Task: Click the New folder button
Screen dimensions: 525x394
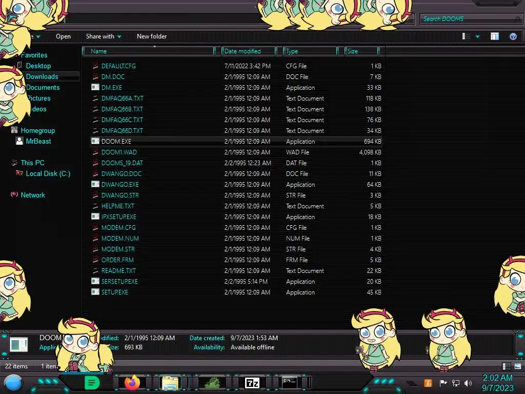Action: tap(152, 36)
